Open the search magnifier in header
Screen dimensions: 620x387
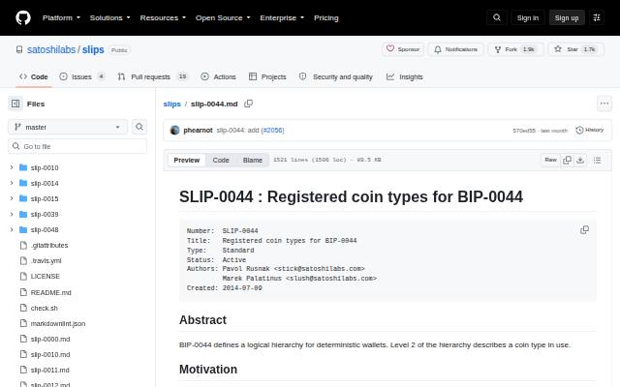[497, 17]
